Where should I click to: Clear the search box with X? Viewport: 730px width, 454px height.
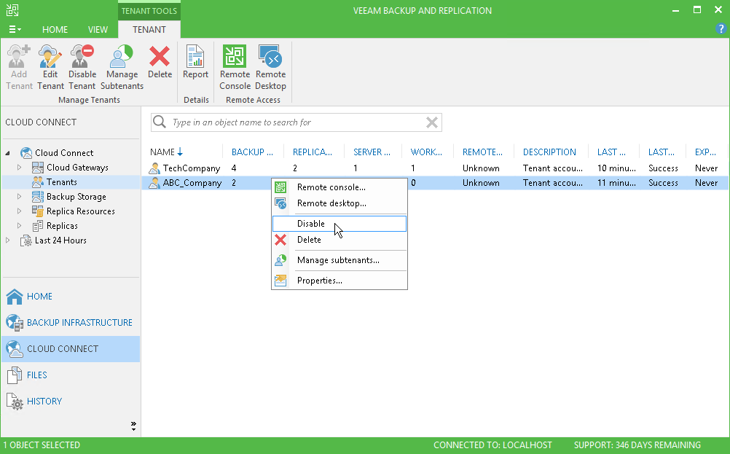pyautogui.click(x=431, y=122)
